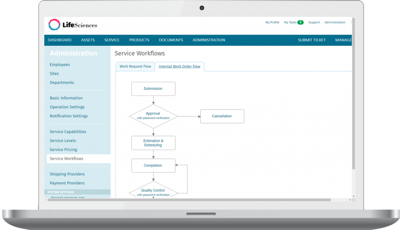
Task: Open the My Tasks badge showing 9
Action: click(300, 22)
